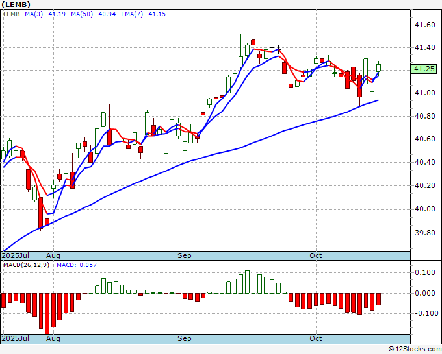Click the MA(3) legend label
Viewport: 442px width, 354px height.
tap(34, 14)
